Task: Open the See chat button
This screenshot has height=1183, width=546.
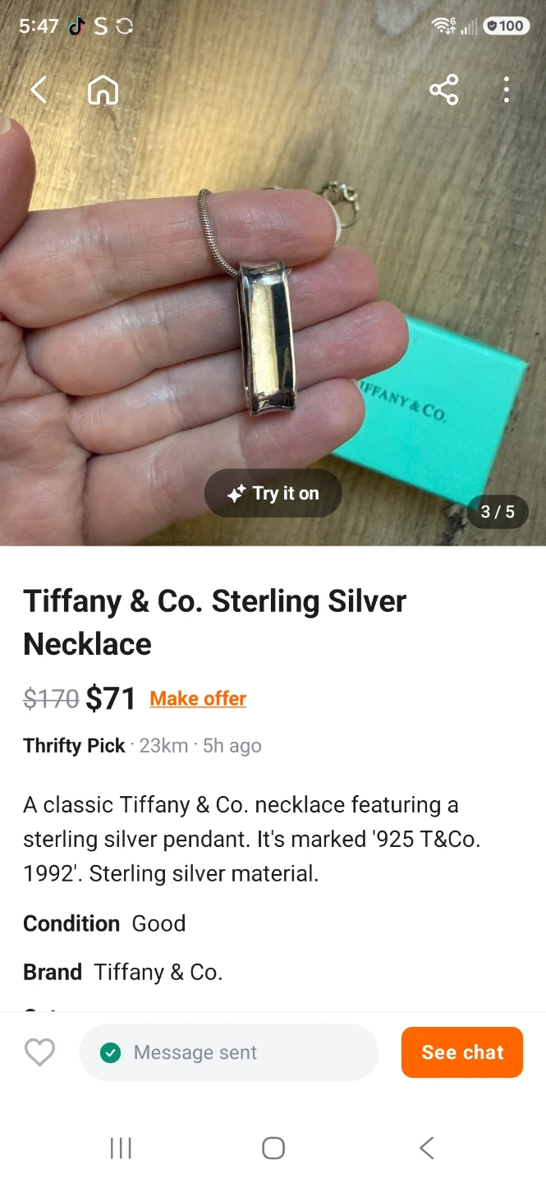Action: 462,1052
